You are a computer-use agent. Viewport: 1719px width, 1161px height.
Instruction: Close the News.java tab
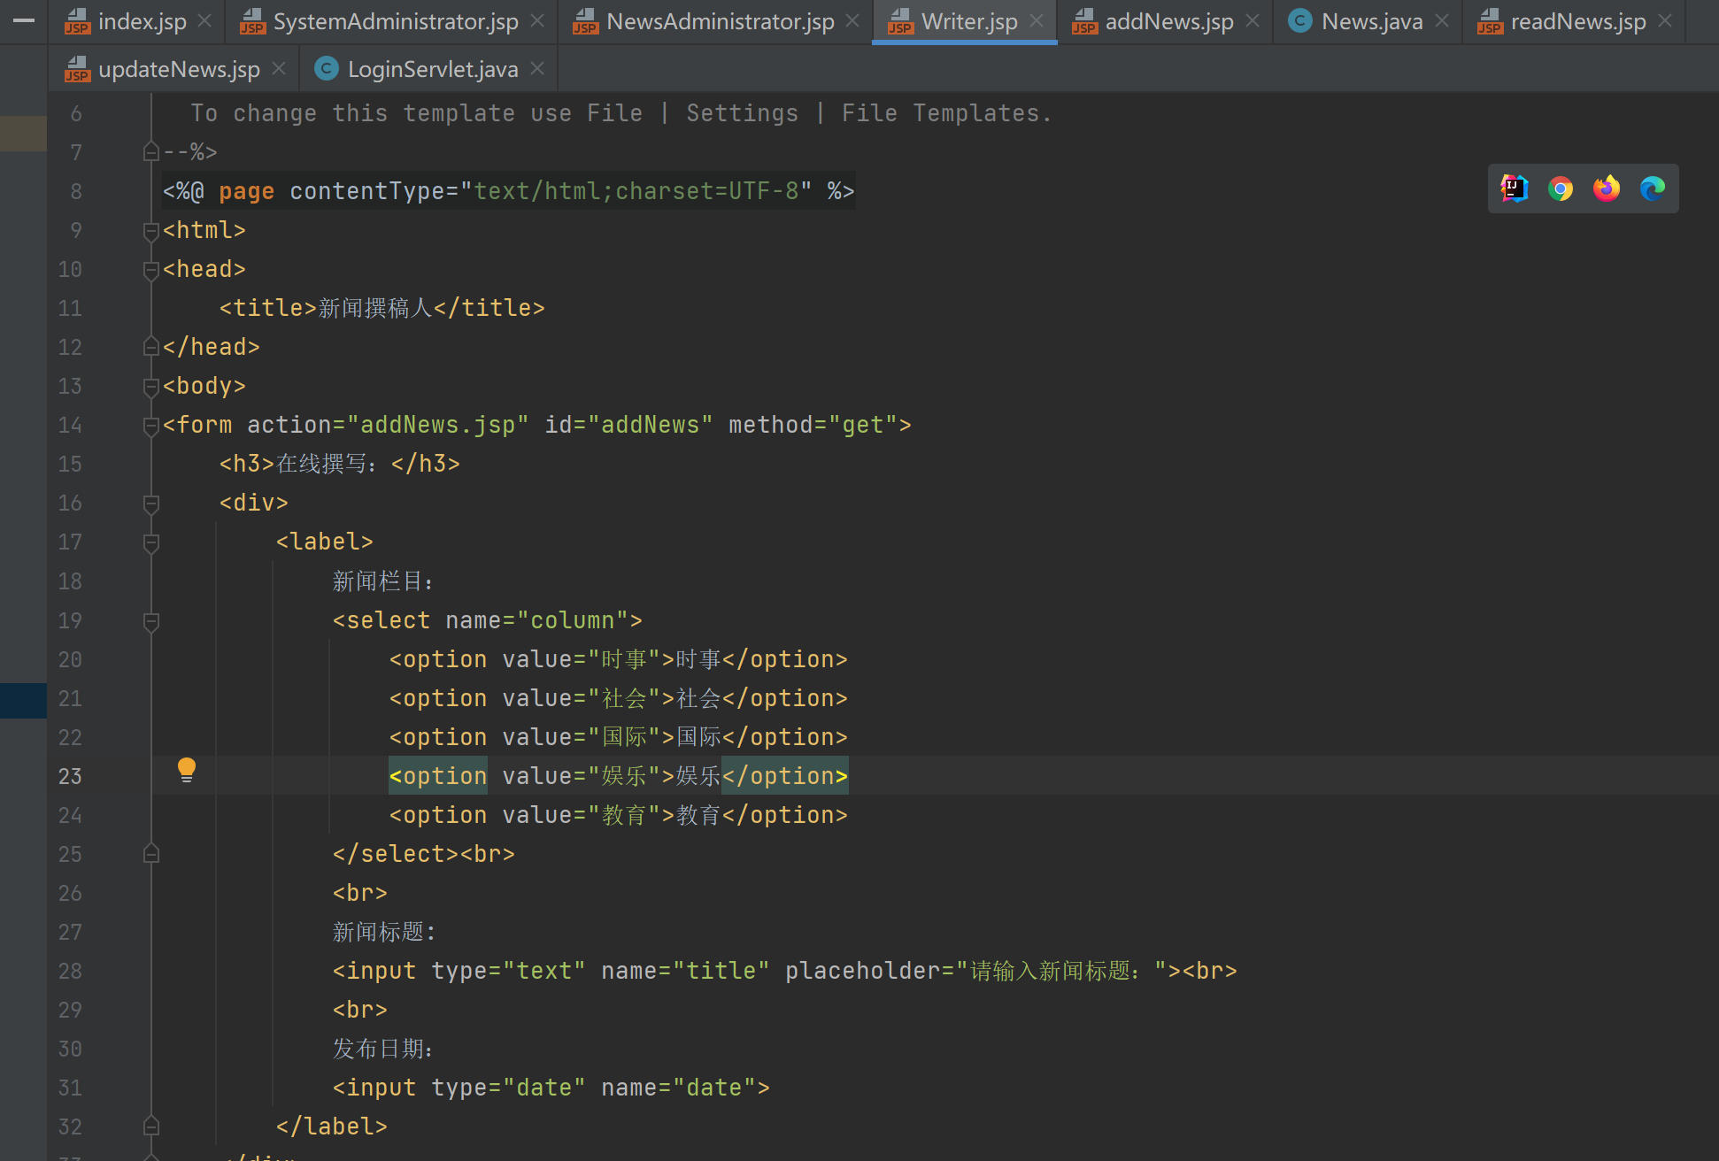click(x=1442, y=20)
